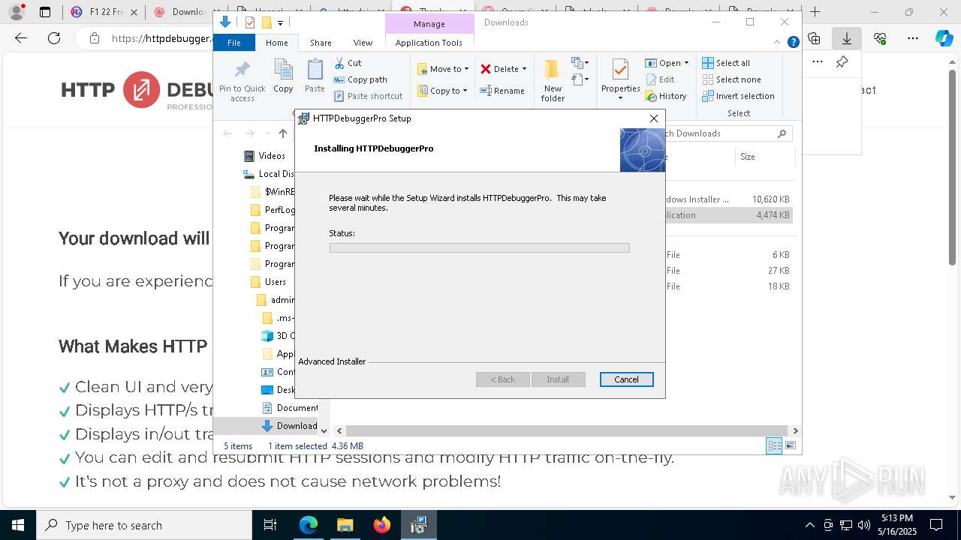Click the Up directory arrow

(x=282, y=133)
